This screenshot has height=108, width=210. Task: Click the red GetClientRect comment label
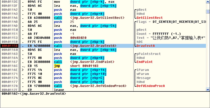[x=149, y=18]
